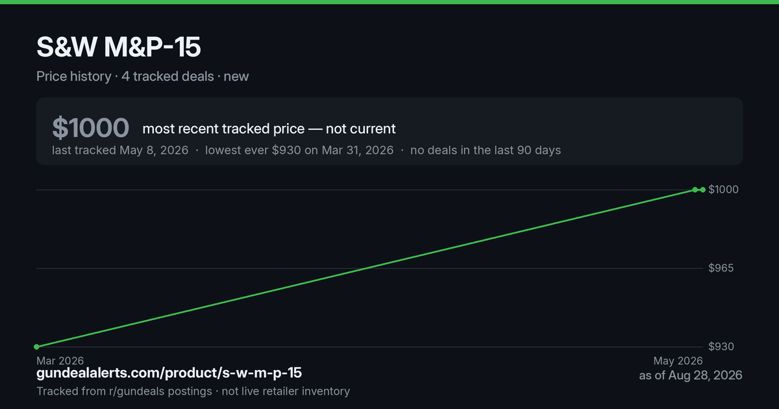Viewport: 779px width, 409px height.
Task: Open the gundealalerts.com product URL
Action: pyautogui.click(x=169, y=373)
